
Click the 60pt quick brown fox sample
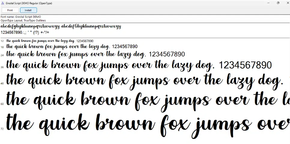148,101
